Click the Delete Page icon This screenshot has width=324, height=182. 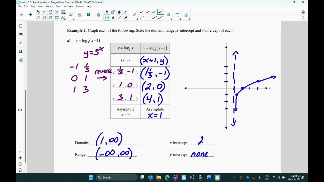tap(44, 18)
